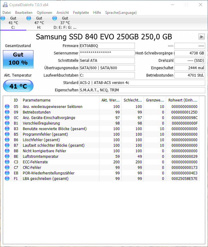
Task: Select the C: drive tab
Action: pyautogui.click(x=13, y=23)
